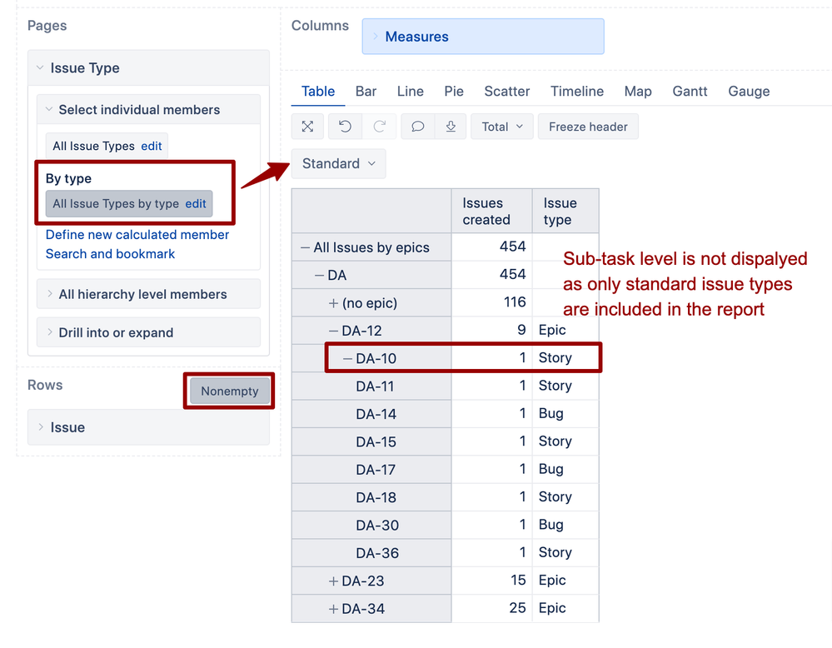Switch to the Scatter tab
This screenshot has width=832, height=648.
(x=506, y=92)
